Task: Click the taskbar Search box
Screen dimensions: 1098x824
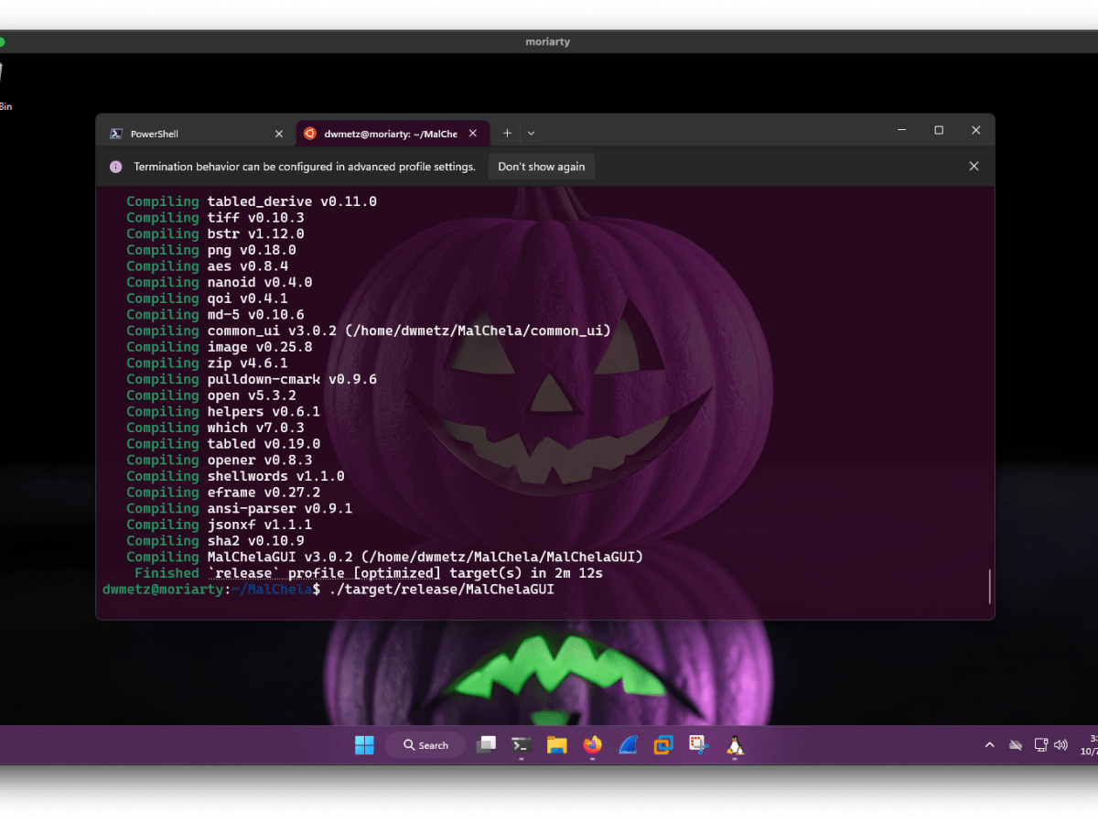Action: click(425, 744)
